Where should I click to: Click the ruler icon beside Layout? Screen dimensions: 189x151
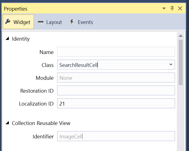coord(40,22)
